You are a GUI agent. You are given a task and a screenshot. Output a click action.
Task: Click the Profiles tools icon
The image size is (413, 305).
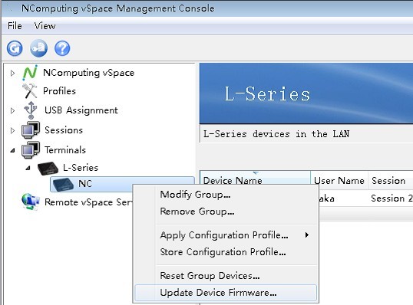click(x=30, y=91)
